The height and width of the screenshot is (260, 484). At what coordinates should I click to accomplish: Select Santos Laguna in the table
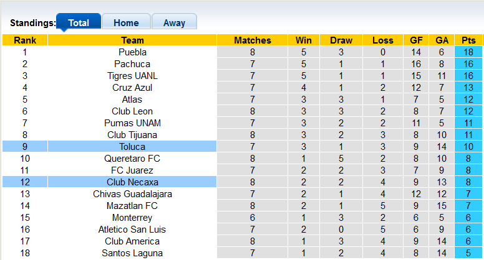click(x=132, y=253)
